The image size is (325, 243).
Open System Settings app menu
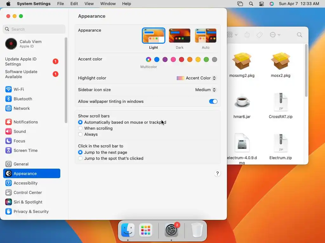click(x=34, y=4)
